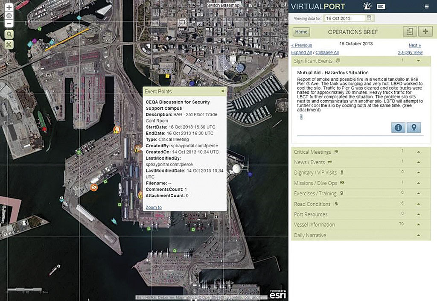Open the calendar date picker icon

pyautogui.click(x=369, y=18)
